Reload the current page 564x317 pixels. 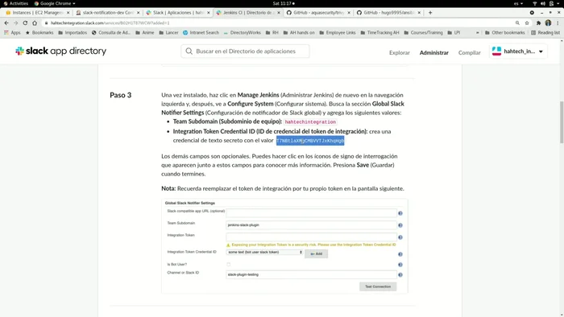(x=25, y=23)
